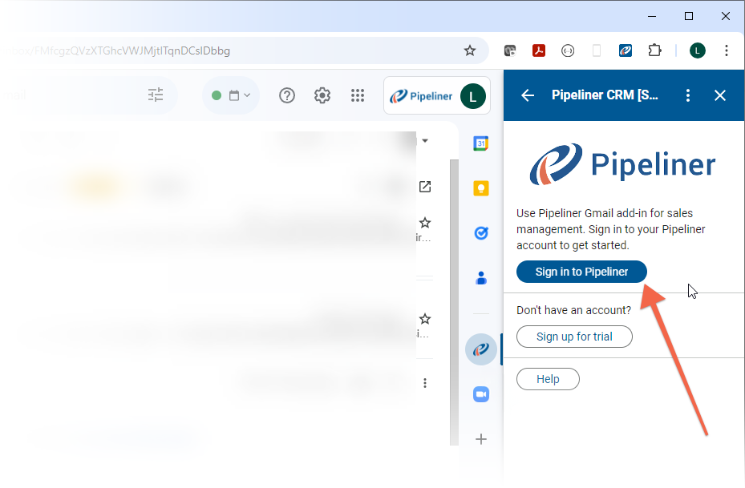Close the Pipeliner CRM side panel

pyautogui.click(x=720, y=95)
